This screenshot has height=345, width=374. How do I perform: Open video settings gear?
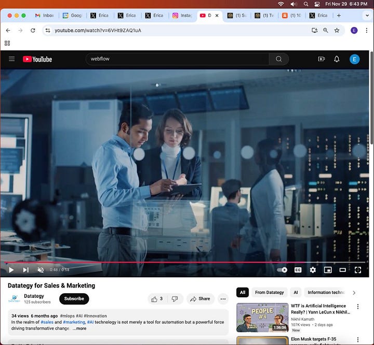[x=313, y=270]
